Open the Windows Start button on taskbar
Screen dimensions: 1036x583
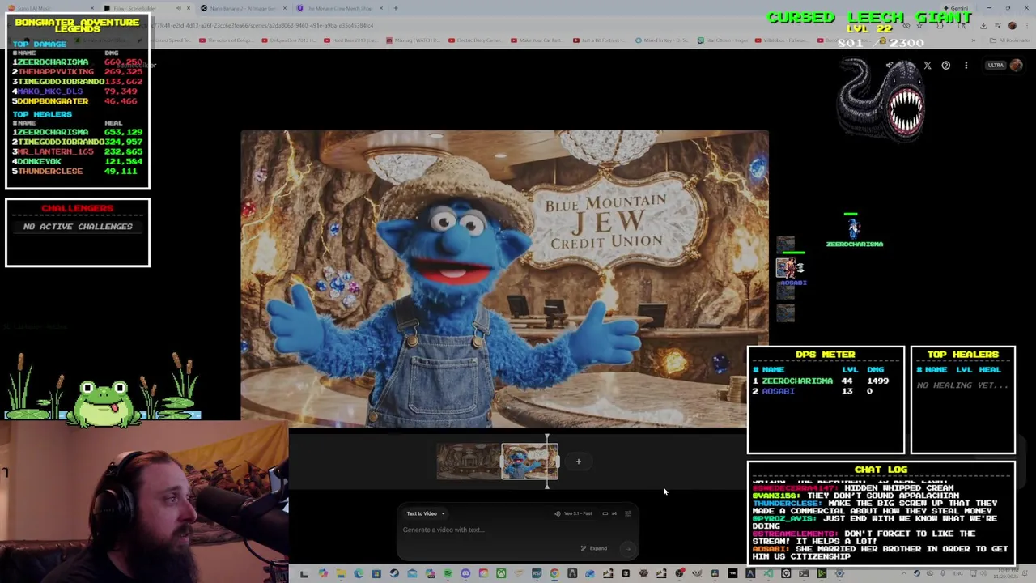pos(304,574)
